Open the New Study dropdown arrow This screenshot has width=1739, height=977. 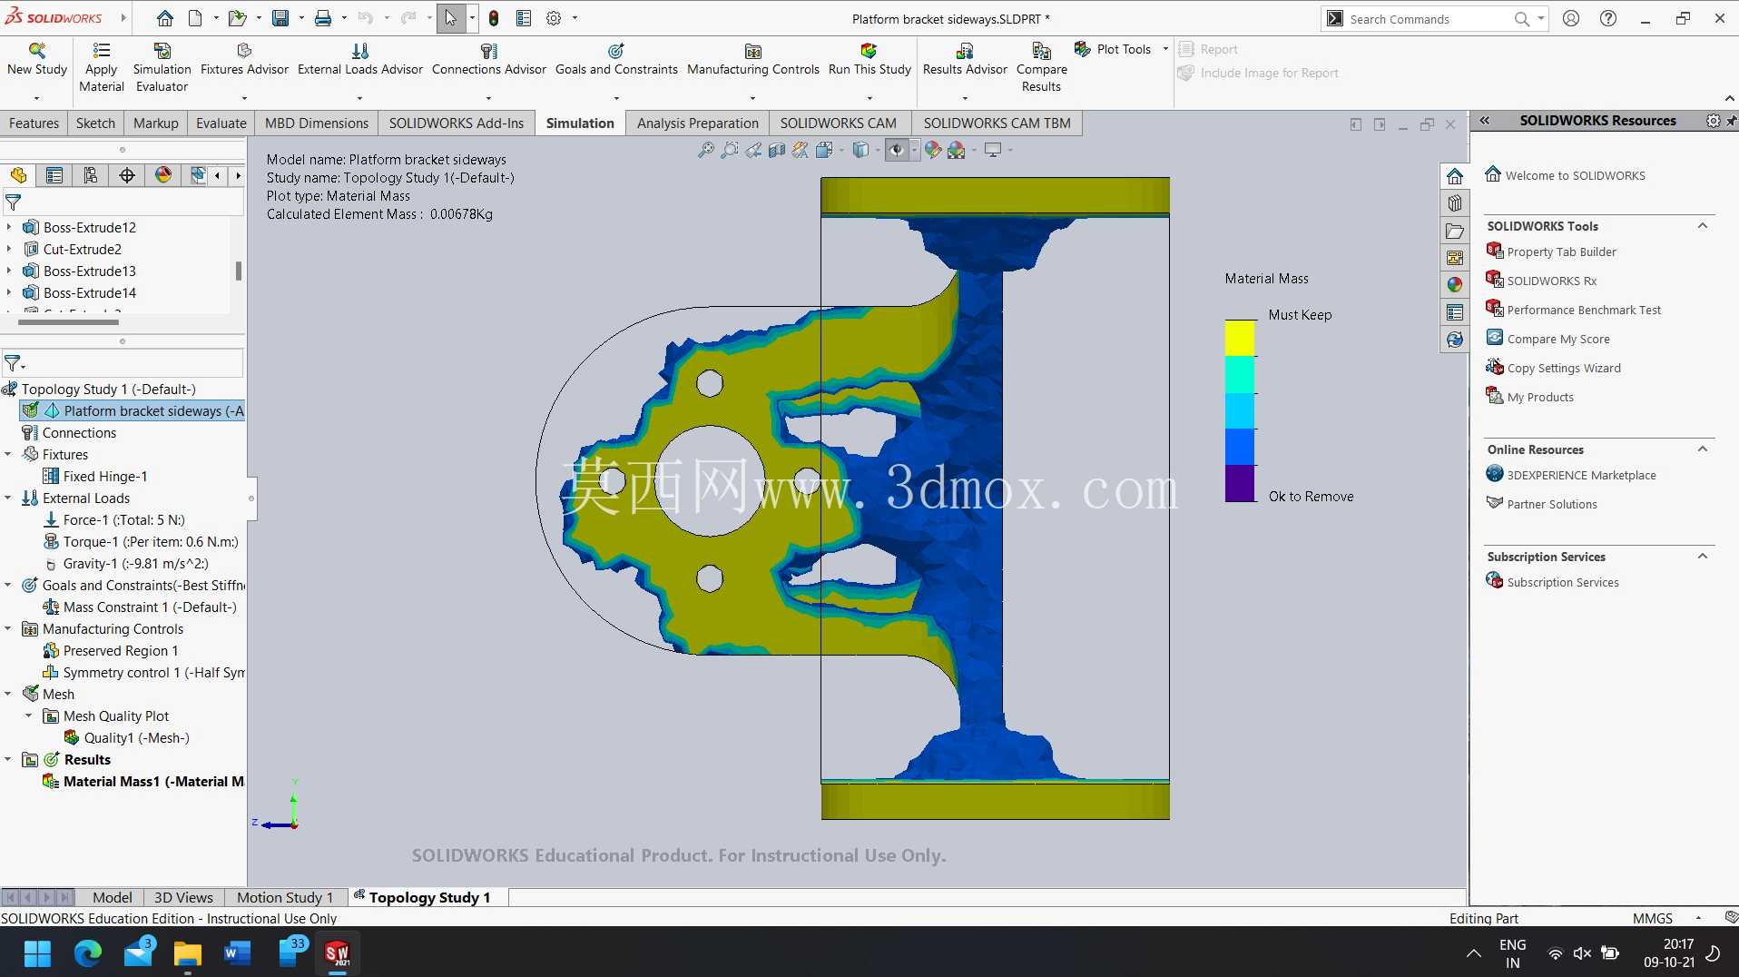[36, 98]
